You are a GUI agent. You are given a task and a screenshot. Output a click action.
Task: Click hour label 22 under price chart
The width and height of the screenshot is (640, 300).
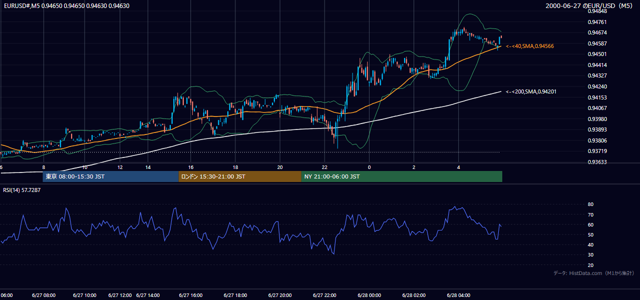[325, 167]
